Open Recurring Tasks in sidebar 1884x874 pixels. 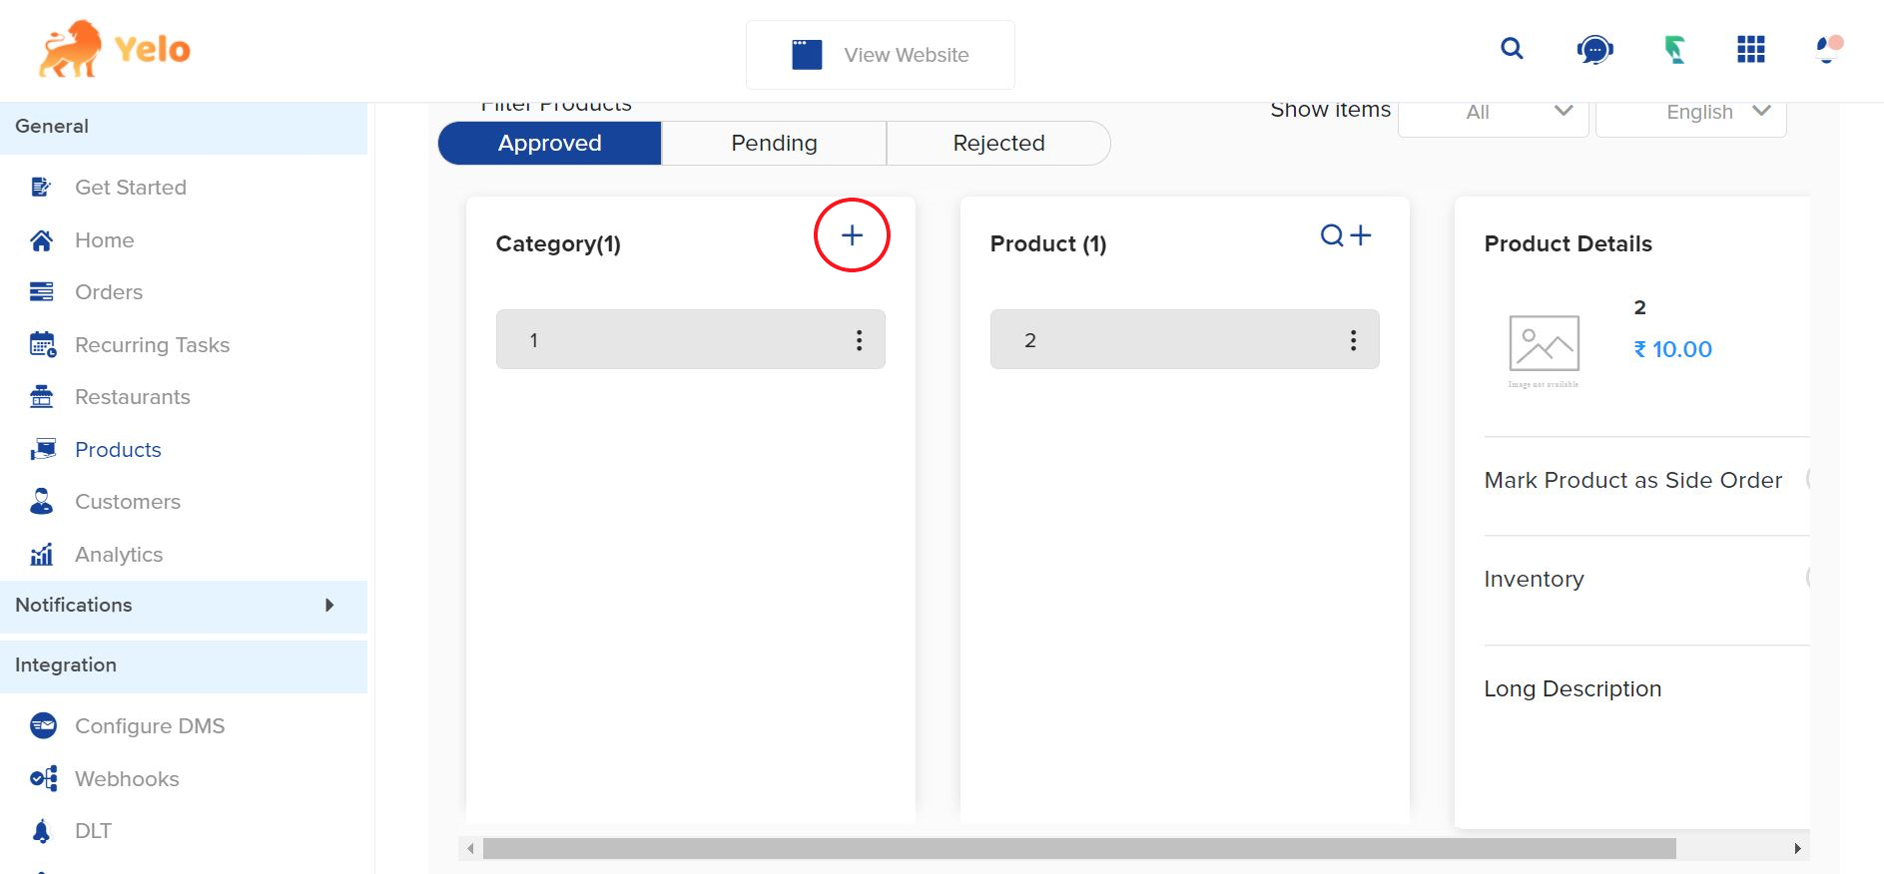[152, 344]
